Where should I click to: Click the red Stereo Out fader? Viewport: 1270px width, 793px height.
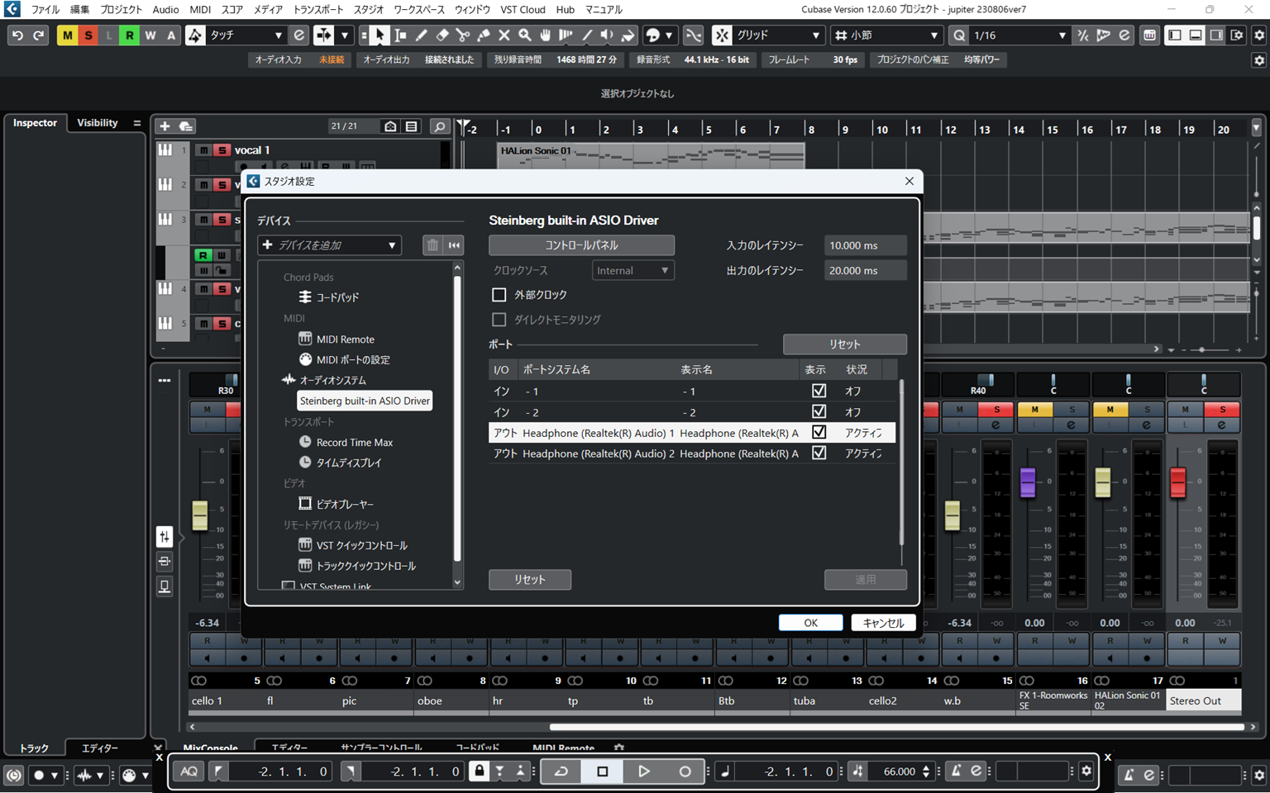pyautogui.click(x=1178, y=482)
